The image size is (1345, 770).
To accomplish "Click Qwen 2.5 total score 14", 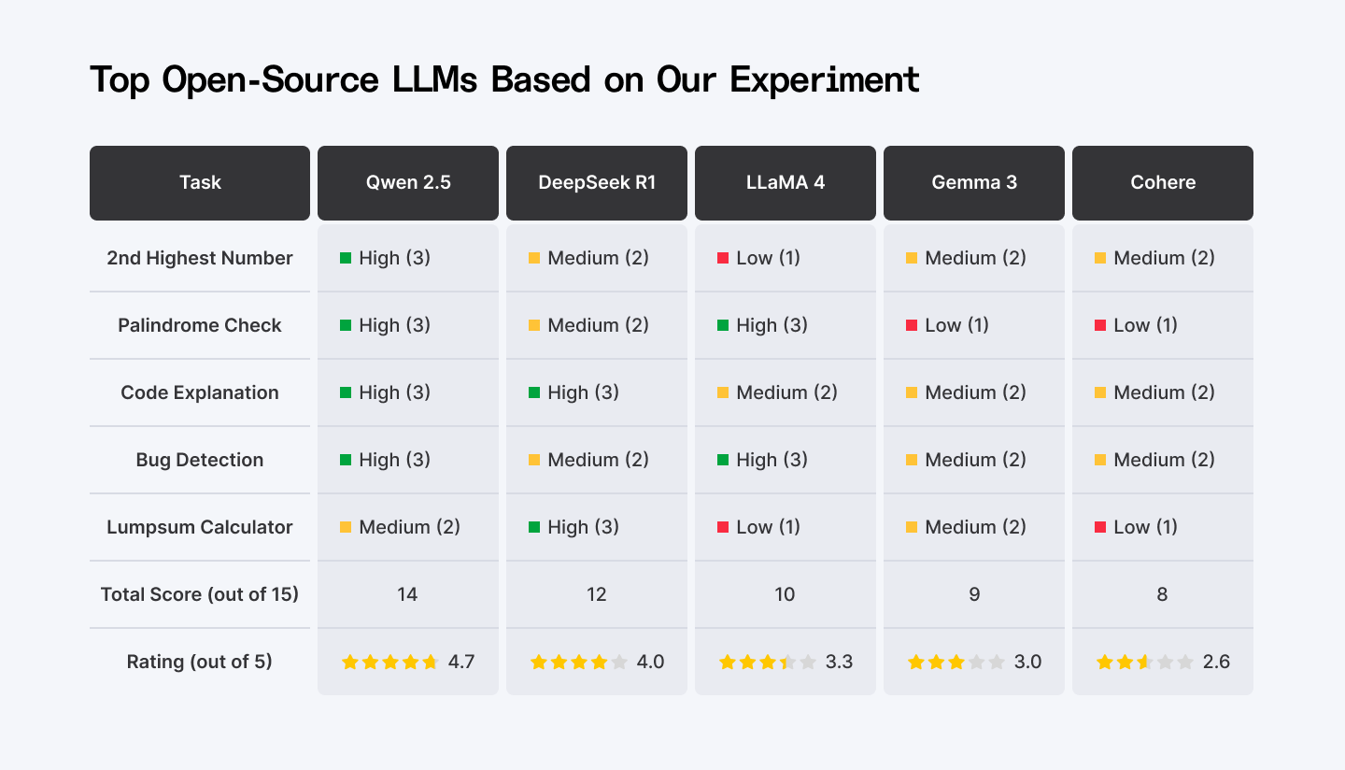I will [407, 594].
